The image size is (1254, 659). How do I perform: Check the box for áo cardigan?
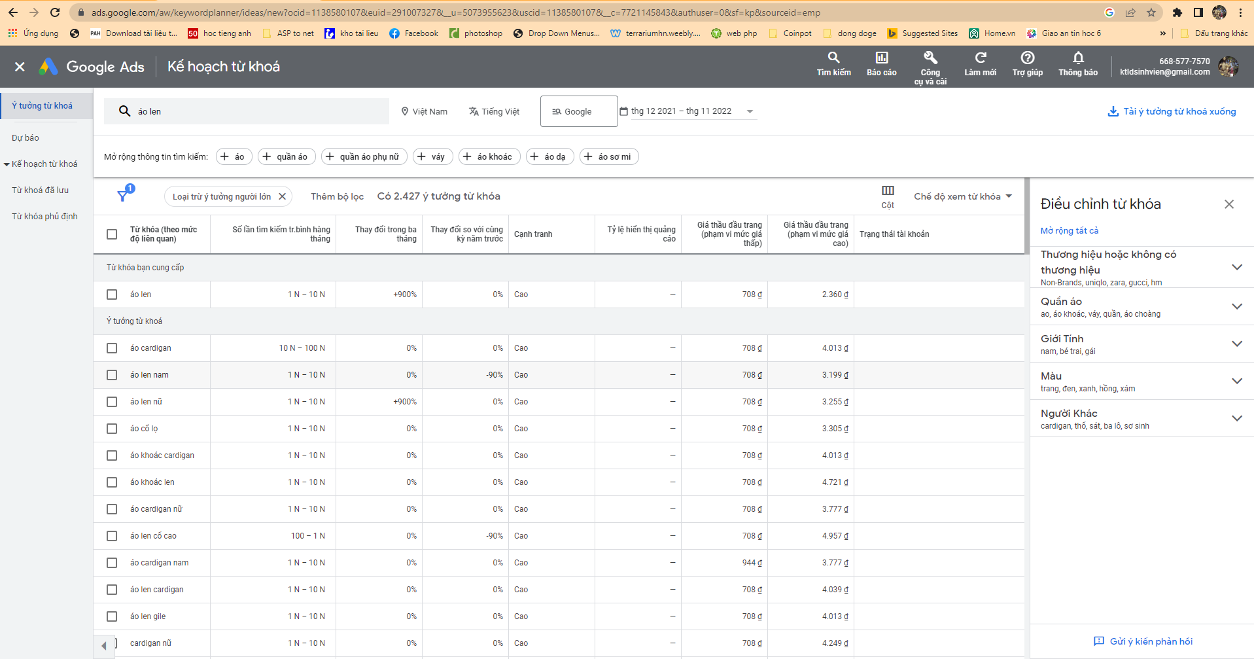tap(112, 348)
